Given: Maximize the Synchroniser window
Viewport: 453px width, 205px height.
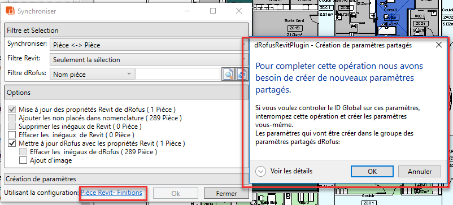Looking at the screenshot, I should (x=212, y=11).
